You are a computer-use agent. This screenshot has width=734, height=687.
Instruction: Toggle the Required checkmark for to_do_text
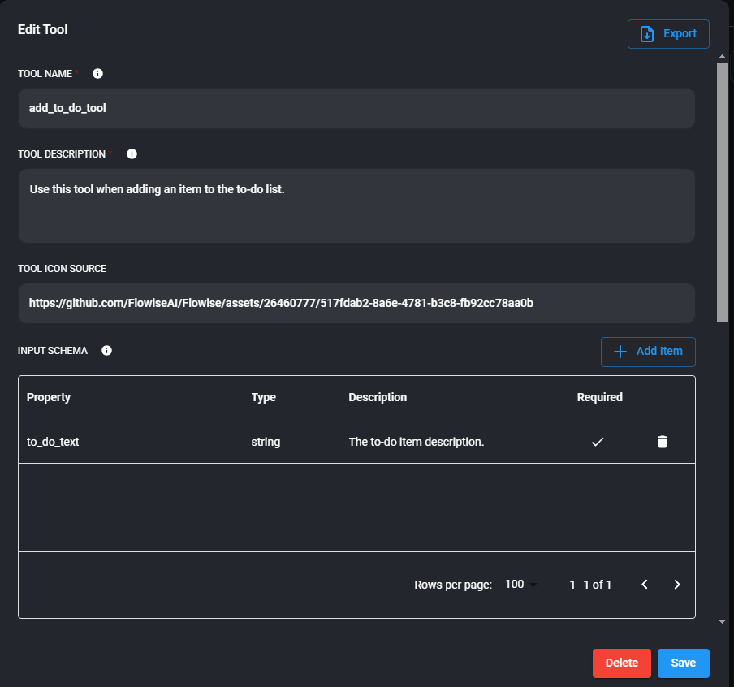(x=598, y=442)
